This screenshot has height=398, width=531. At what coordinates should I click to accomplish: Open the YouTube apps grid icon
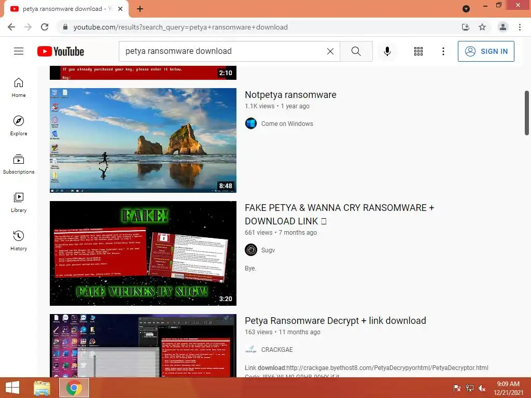[418, 51]
